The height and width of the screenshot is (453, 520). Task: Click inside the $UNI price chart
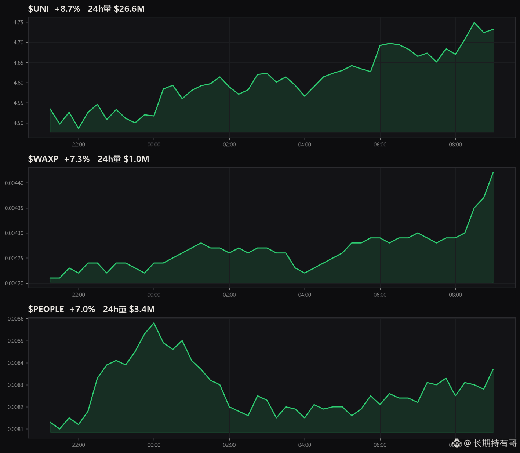coord(272,77)
